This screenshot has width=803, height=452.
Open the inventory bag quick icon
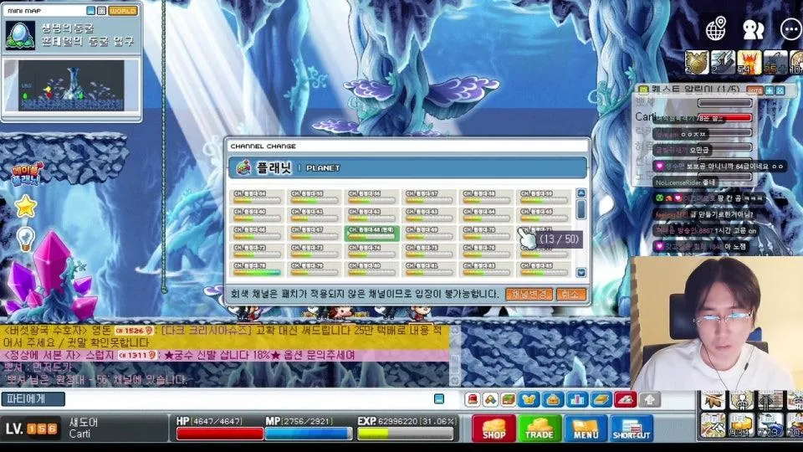click(553, 399)
